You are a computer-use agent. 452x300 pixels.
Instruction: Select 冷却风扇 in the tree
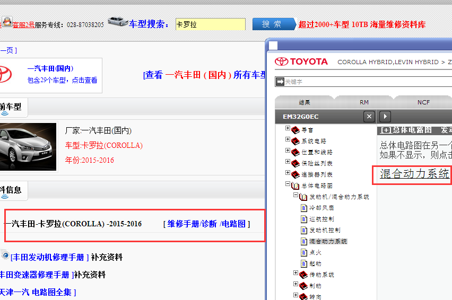coord(321,208)
